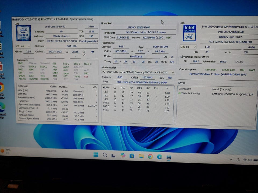The height and width of the screenshot is (193, 258).
Task: Expand the CPU #0 selector dropdown
Action: coord(23,46)
